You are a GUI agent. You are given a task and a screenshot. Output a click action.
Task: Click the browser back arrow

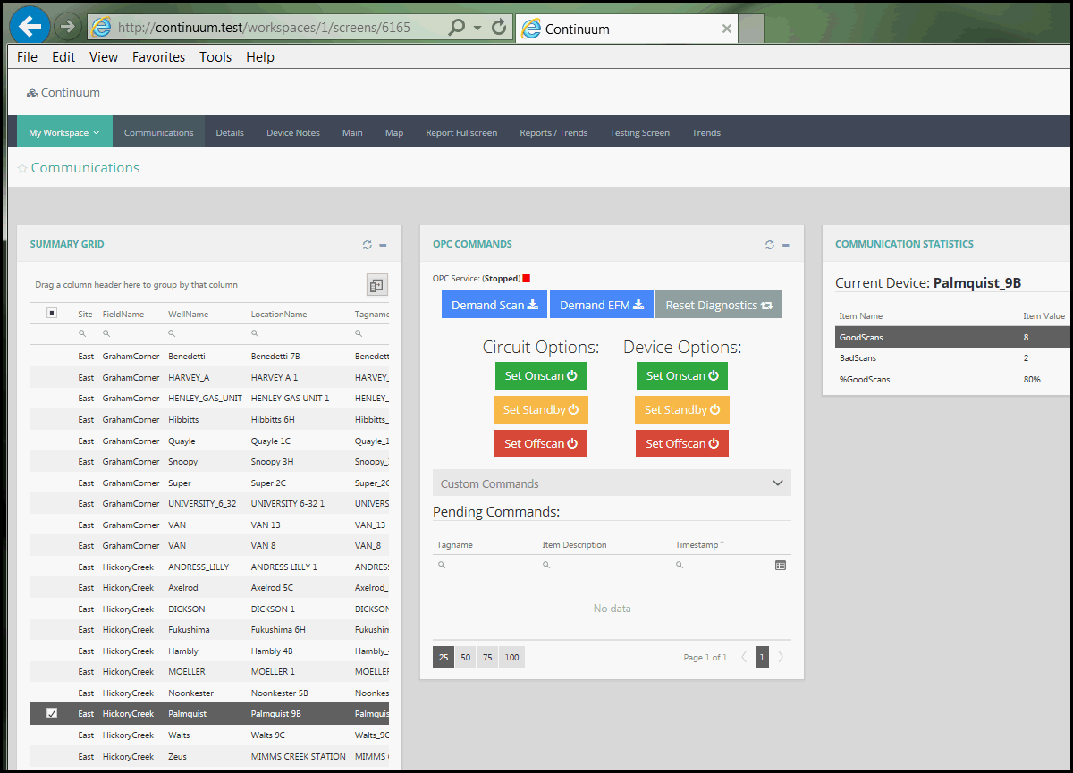coord(30,27)
